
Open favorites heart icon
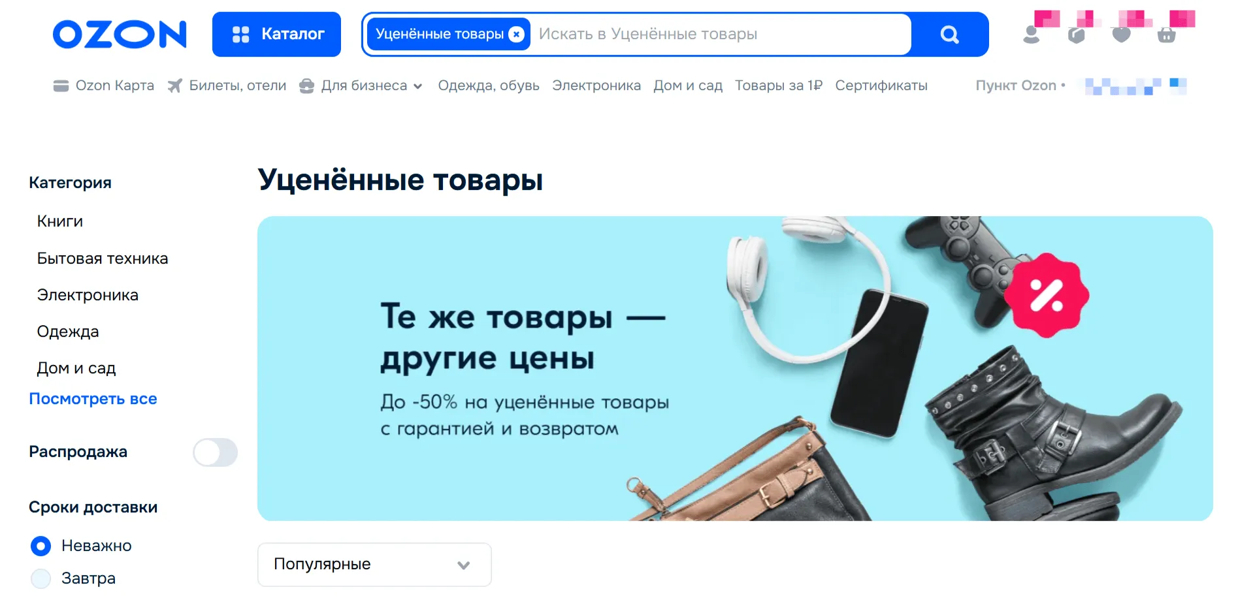click(x=1122, y=35)
